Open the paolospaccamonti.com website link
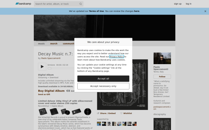This screenshot has height=130, width=209. 162,108
